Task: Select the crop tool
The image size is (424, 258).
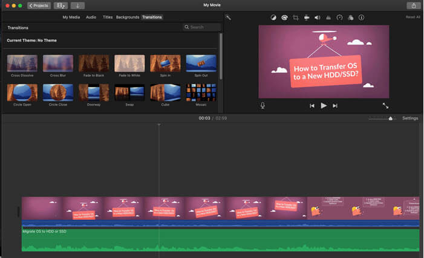Action: 296,18
